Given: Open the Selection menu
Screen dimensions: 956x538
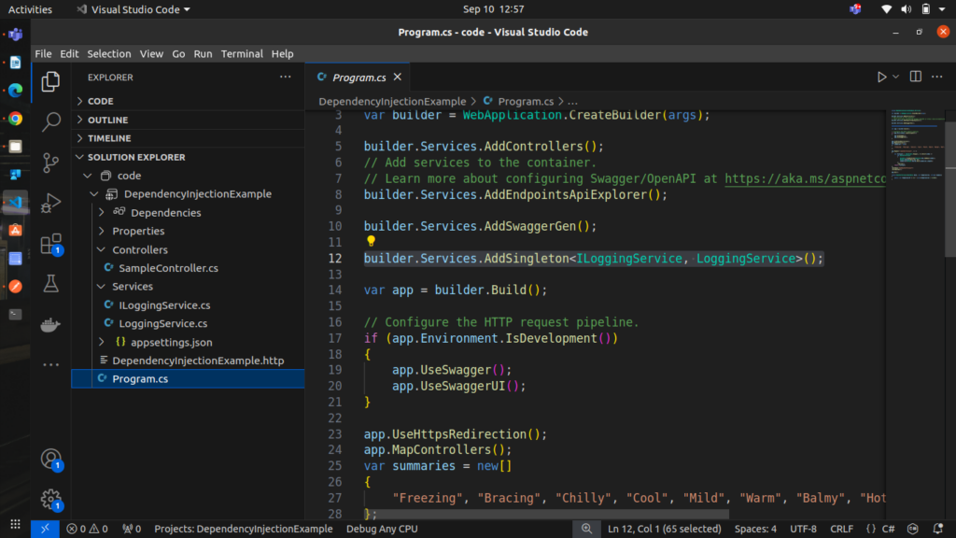Looking at the screenshot, I should [109, 54].
